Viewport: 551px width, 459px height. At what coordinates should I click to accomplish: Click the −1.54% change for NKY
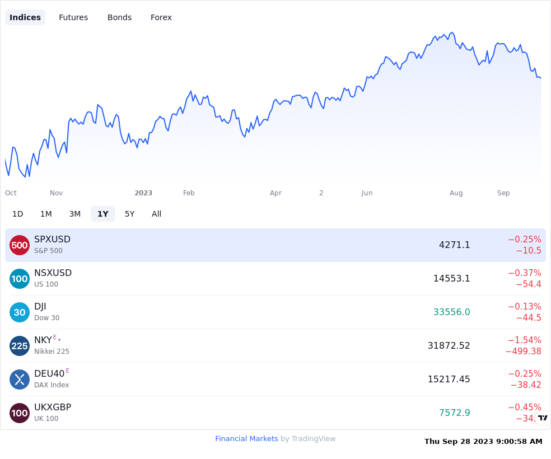[x=525, y=340]
